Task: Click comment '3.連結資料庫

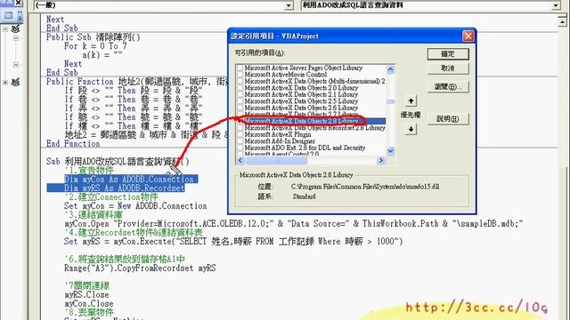Action: click(94, 215)
